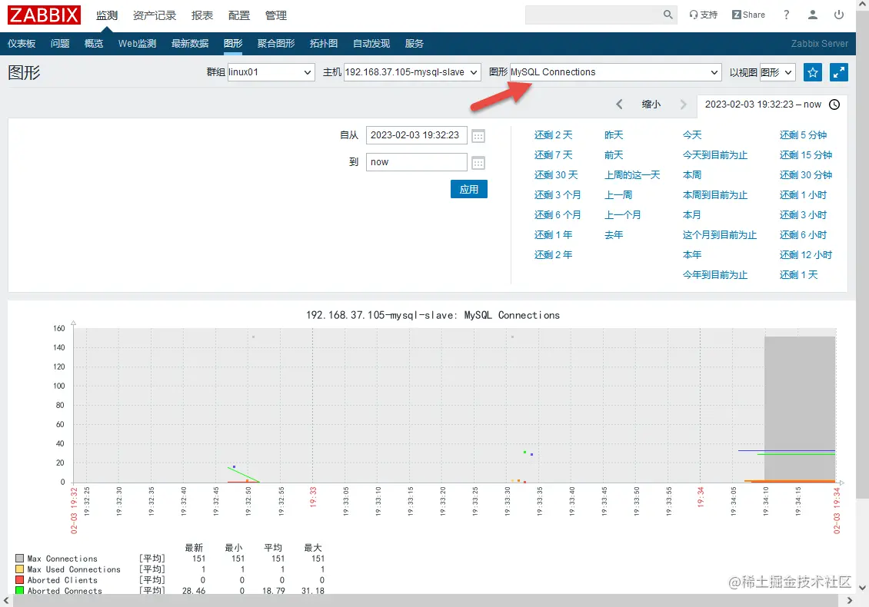This screenshot has height=607, width=869.
Task: Open the 以视图 图形 view dropdown
Action: [777, 72]
